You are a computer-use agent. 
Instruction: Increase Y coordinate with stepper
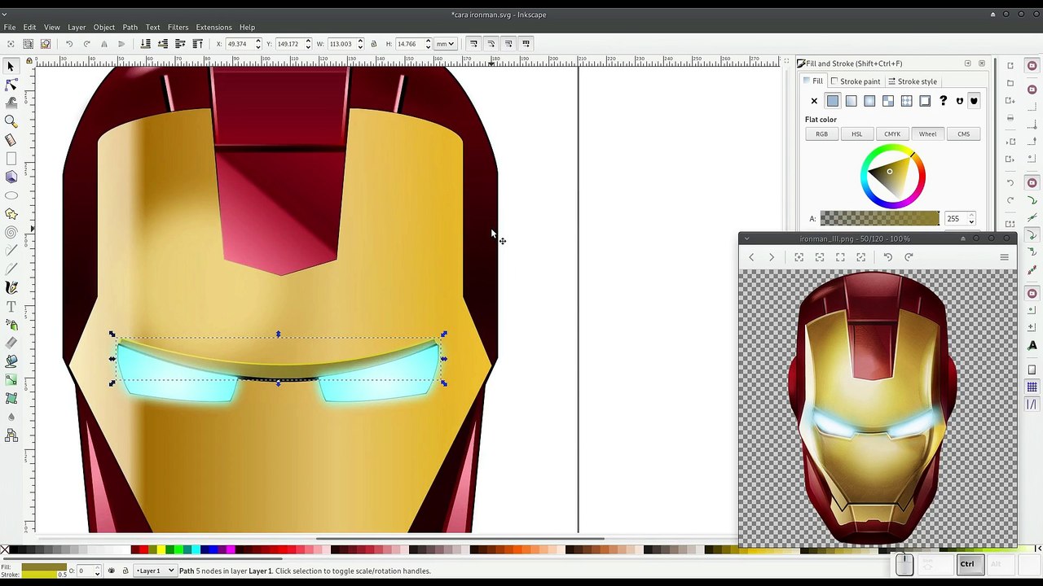point(308,41)
